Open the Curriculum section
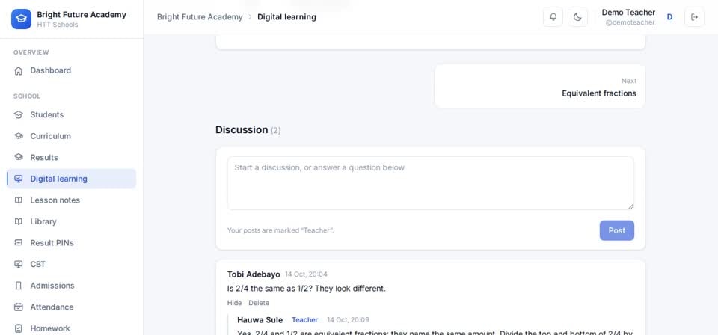The height and width of the screenshot is (335, 718). click(x=72, y=136)
